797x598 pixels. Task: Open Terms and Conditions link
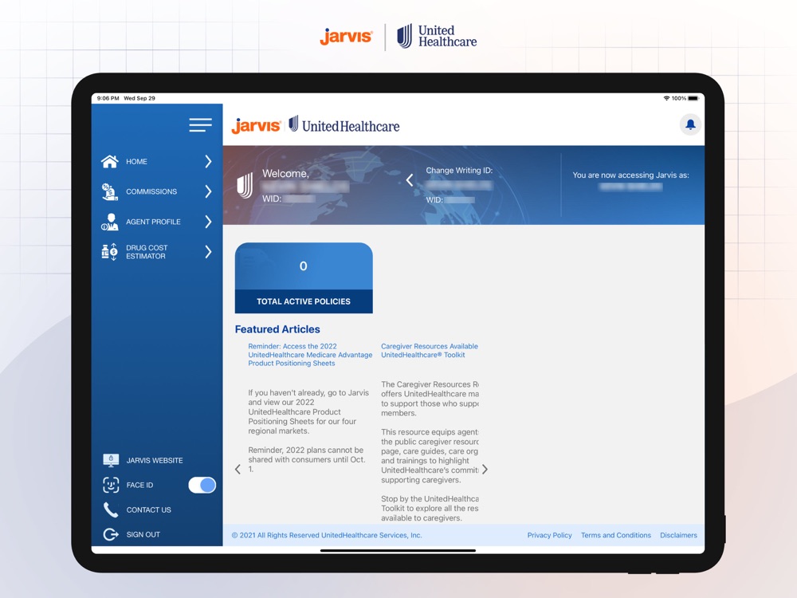tap(616, 535)
